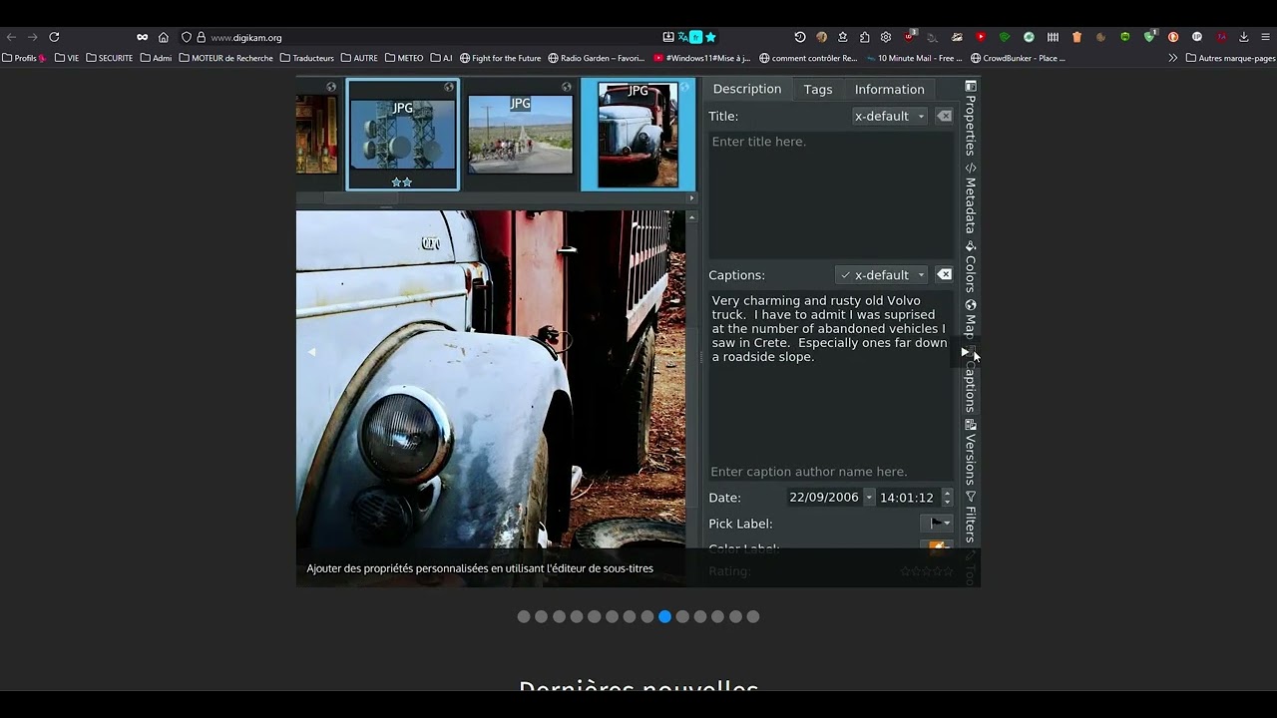Click the extensions puzzle icon in toolbar
This screenshot has height=718, width=1277.
pos(864,37)
